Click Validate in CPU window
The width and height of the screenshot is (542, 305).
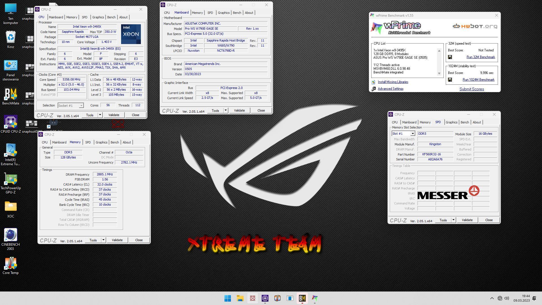(x=114, y=115)
